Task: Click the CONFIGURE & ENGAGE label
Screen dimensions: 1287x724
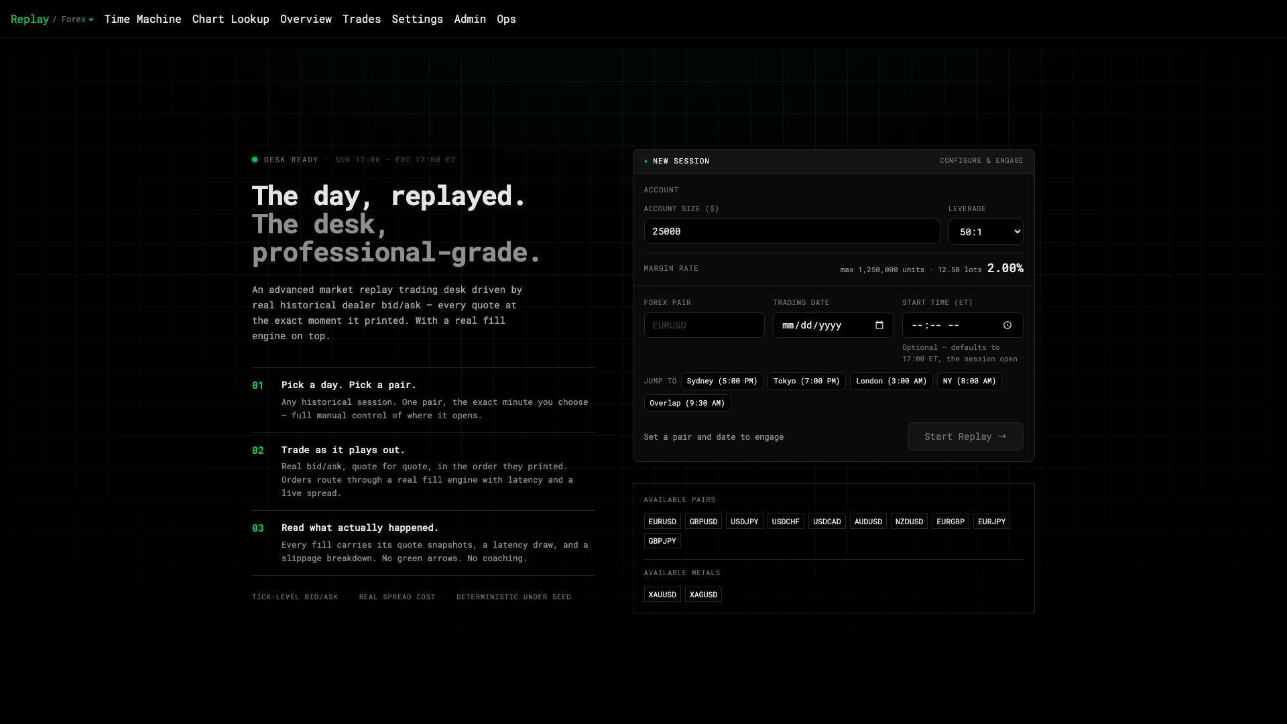Action: pos(981,161)
